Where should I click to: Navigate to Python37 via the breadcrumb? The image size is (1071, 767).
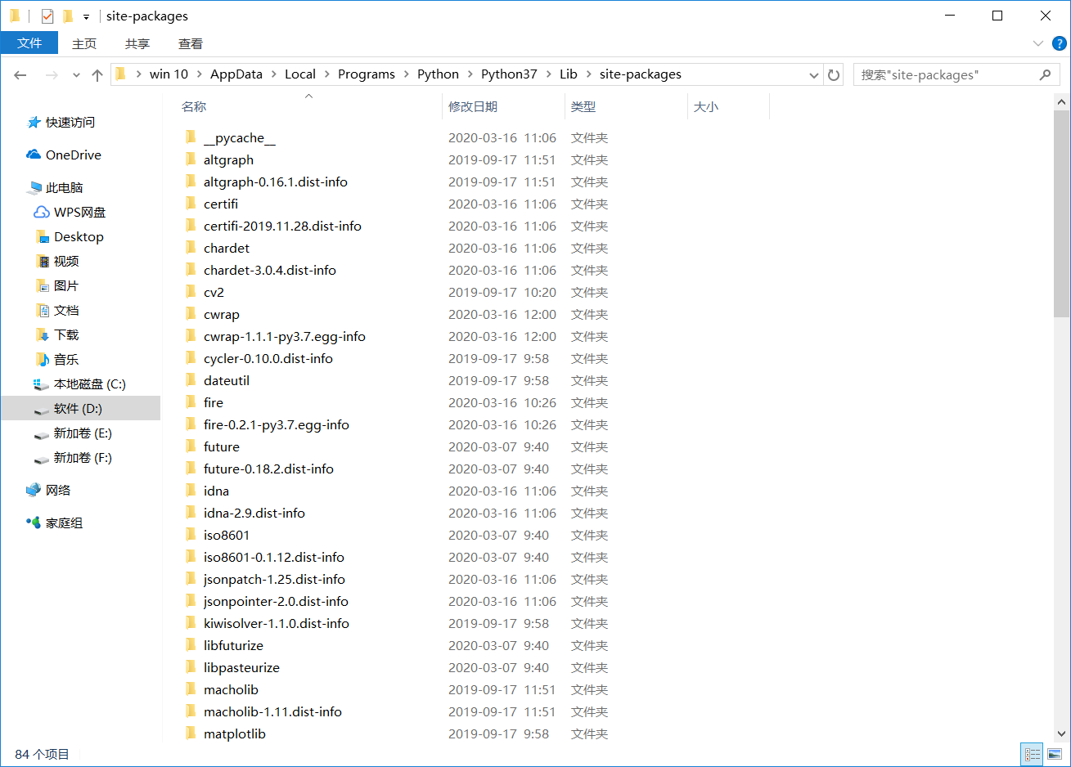(x=510, y=74)
